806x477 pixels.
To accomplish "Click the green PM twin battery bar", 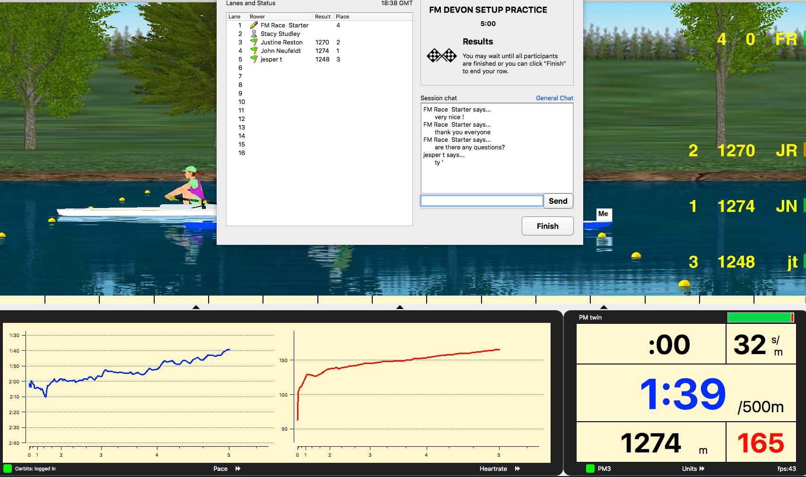I will pyautogui.click(x=760, y=317).
